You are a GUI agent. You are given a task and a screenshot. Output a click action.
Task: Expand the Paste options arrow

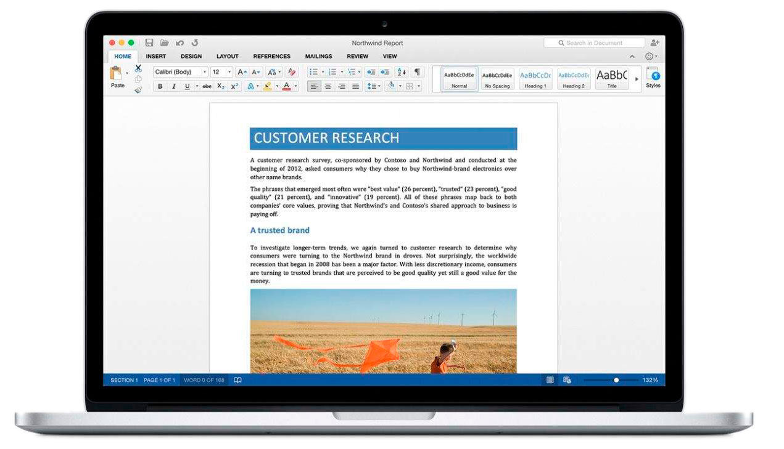pos(128,73)
